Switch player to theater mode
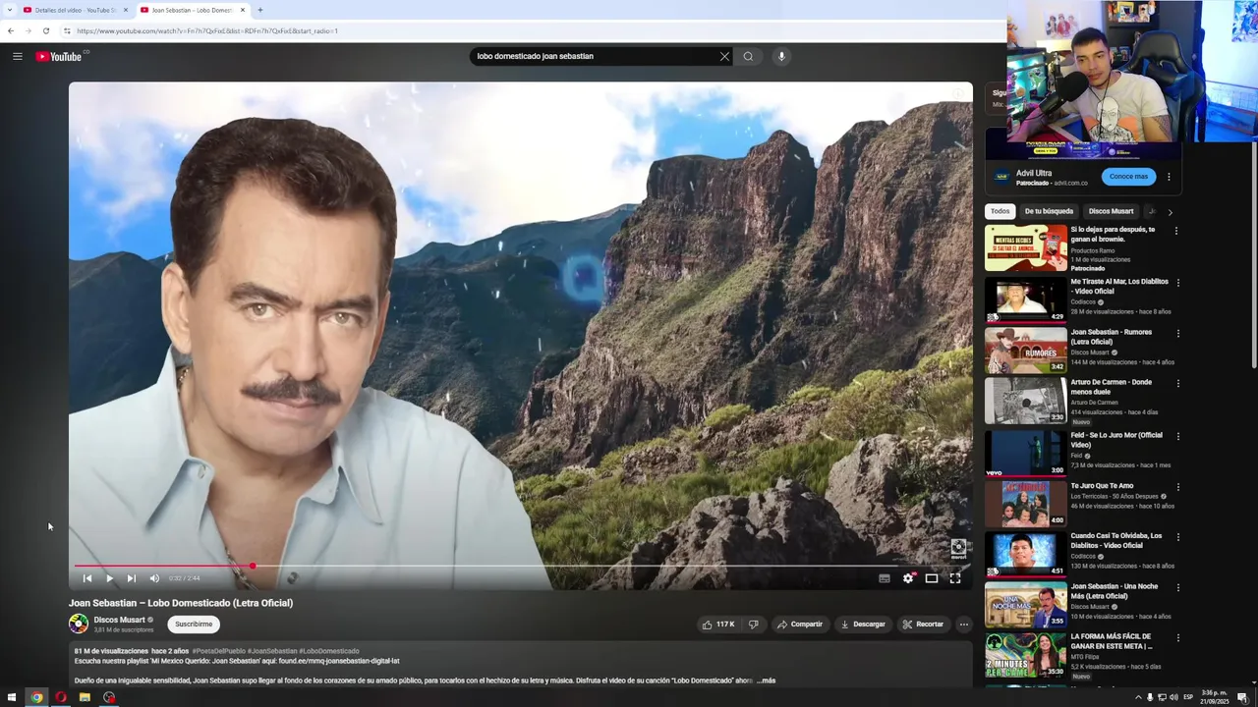The height and width of the screenshot is (707, 1258). [x=932, y=578]
